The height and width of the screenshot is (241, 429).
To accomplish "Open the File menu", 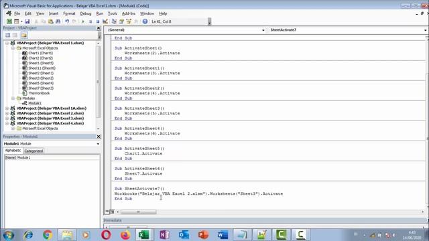I will click(x=17, y=13).
